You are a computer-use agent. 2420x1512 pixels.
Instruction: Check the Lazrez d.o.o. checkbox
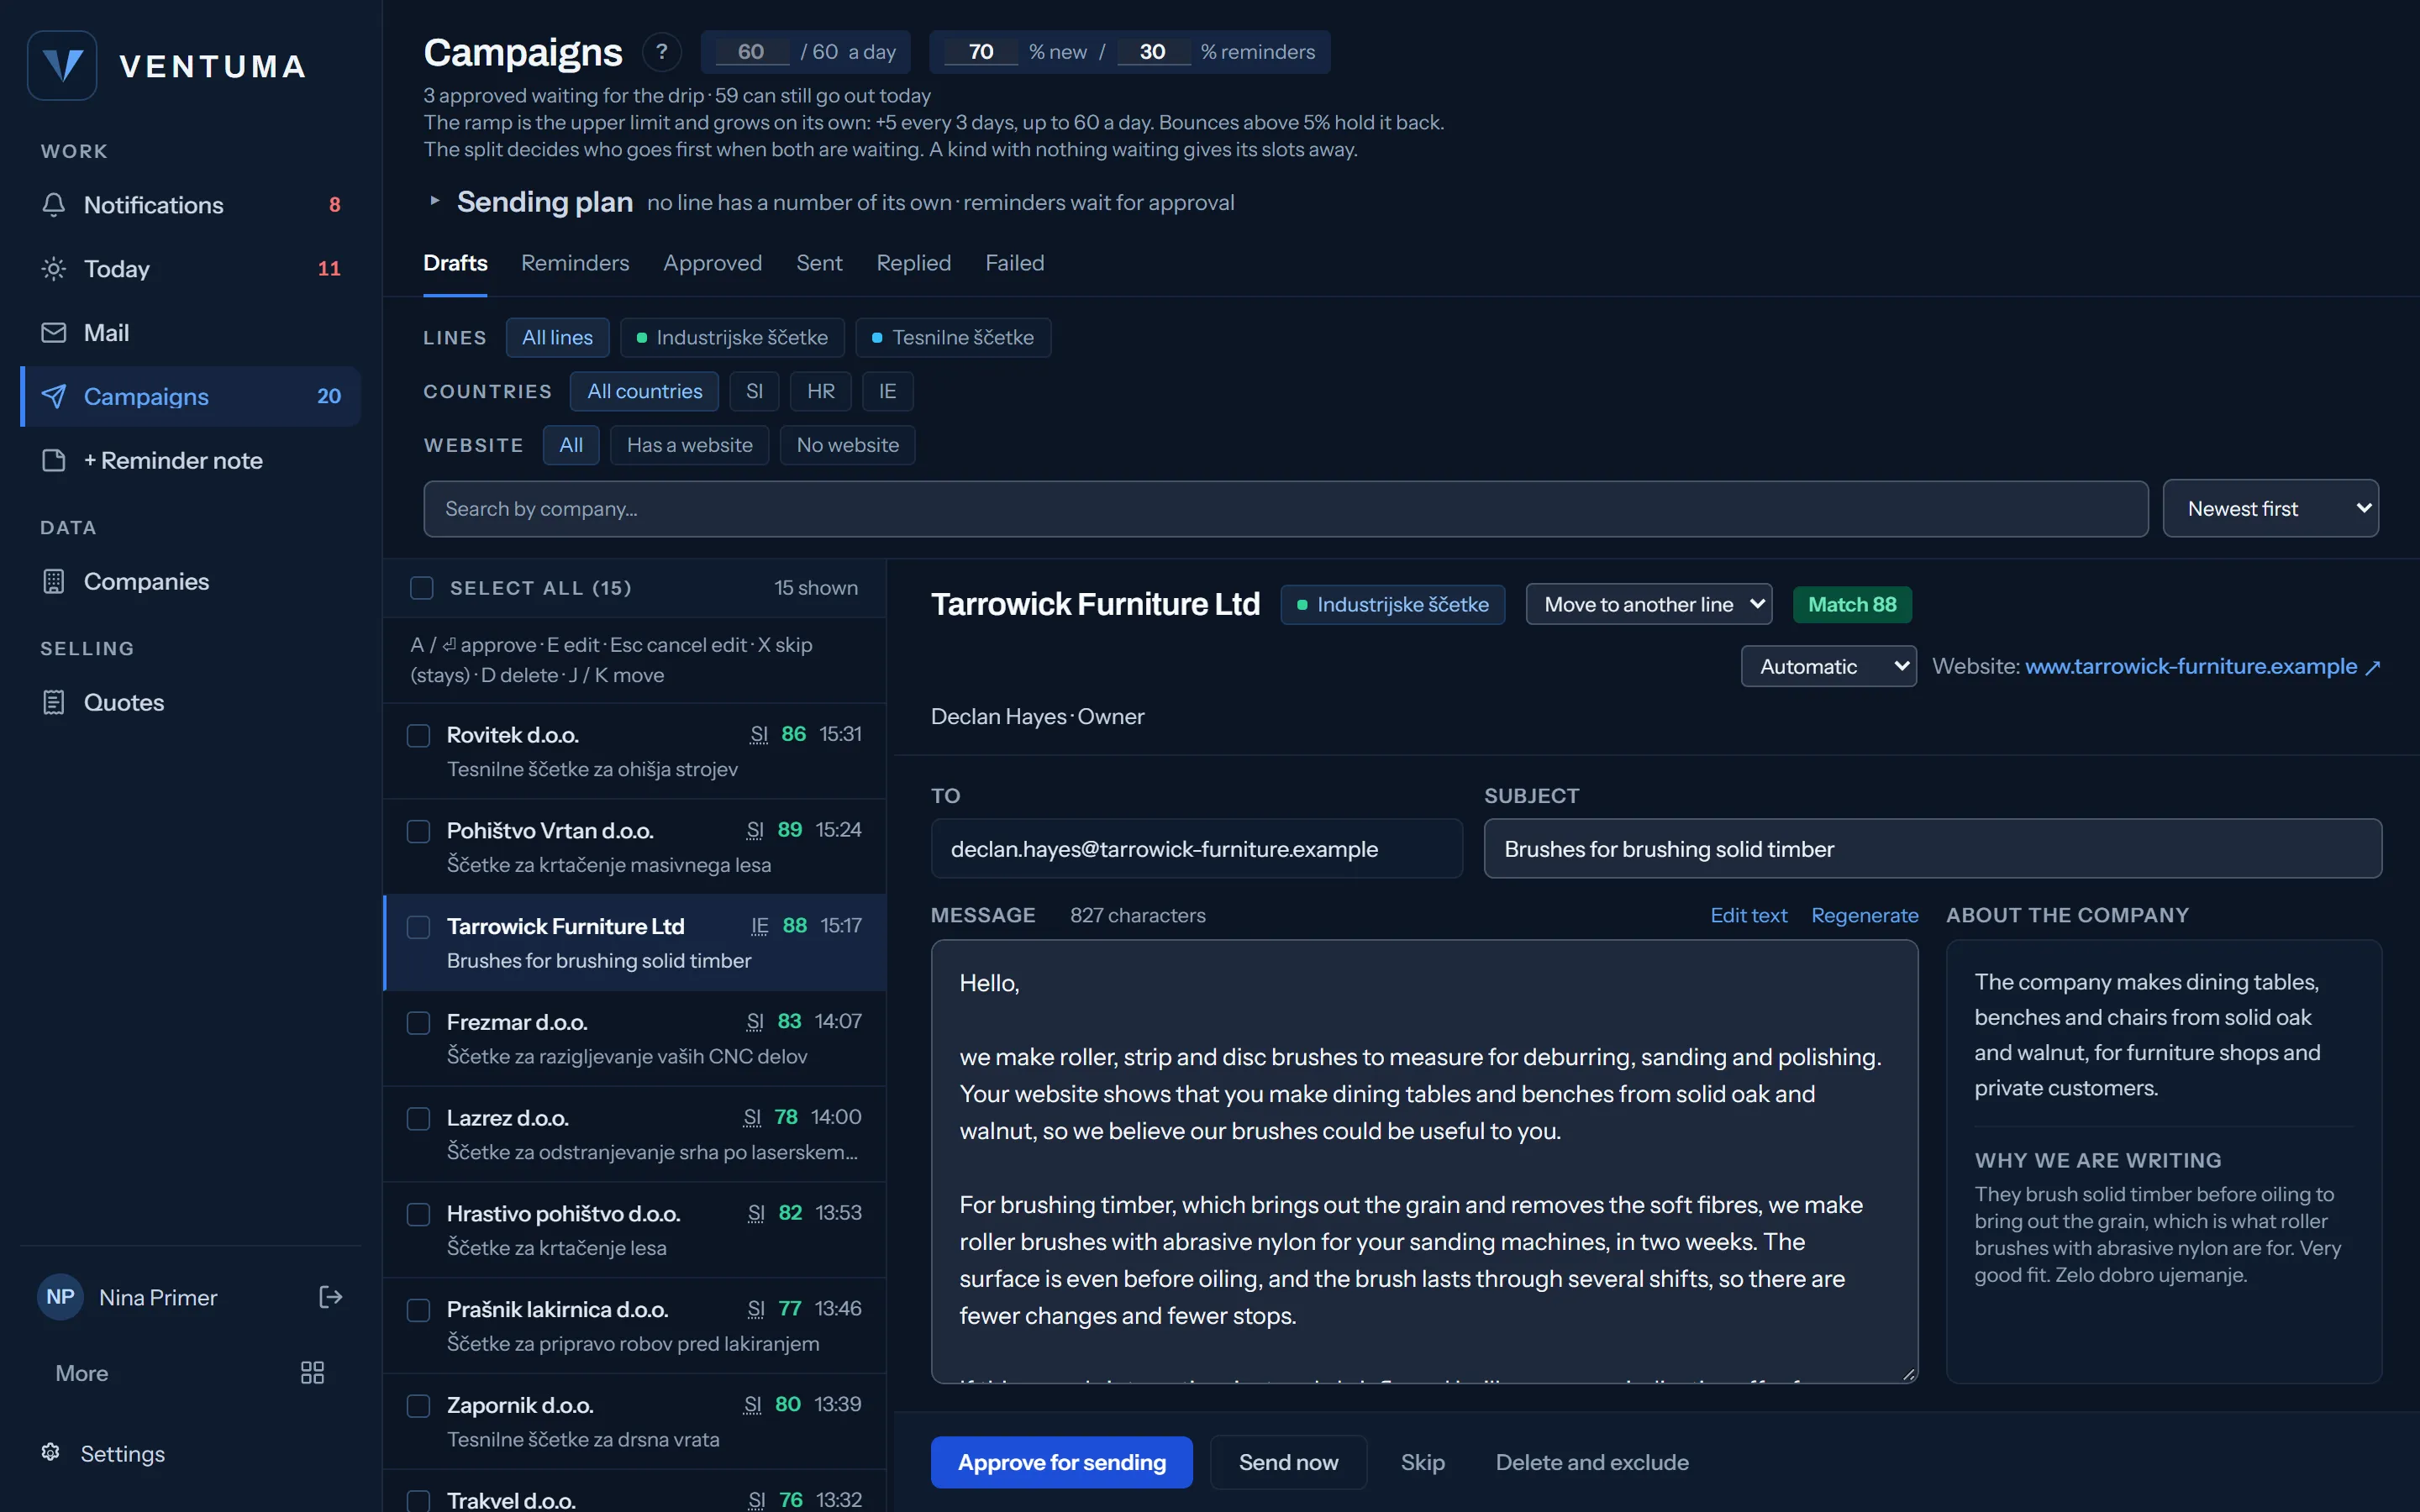click(419, 1119)
